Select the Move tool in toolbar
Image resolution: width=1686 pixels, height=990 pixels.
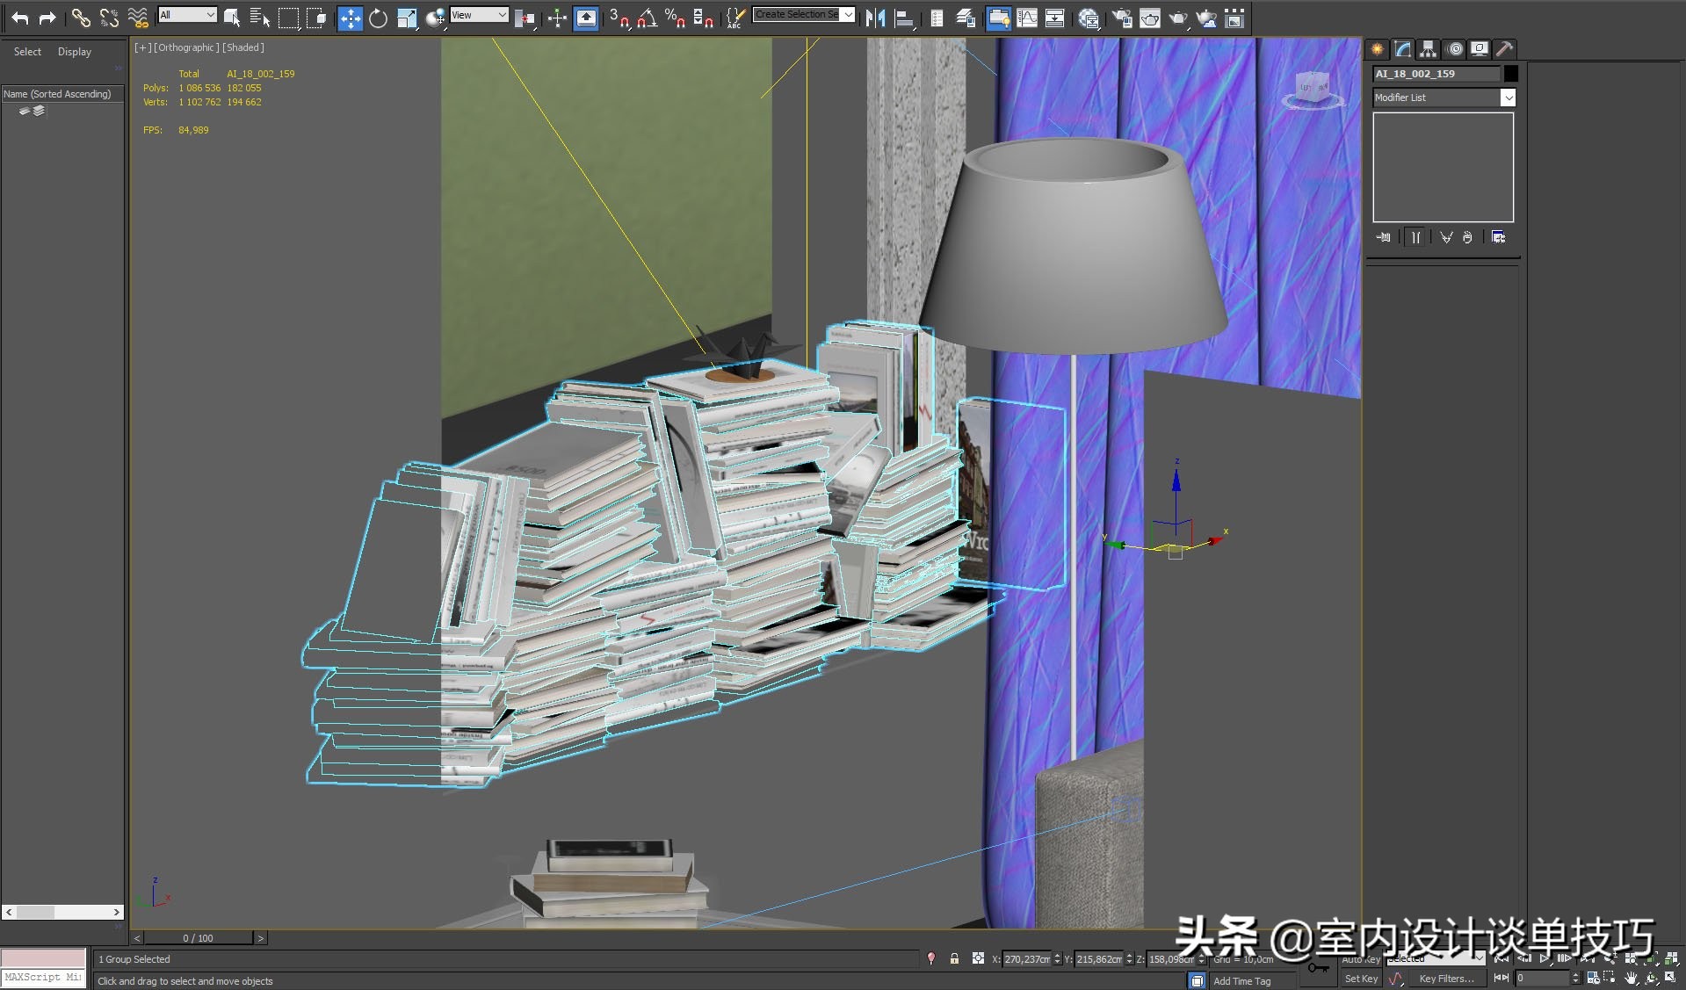click(x=350, y=18)
